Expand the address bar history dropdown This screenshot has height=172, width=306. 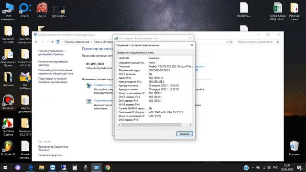click(x=227, y=42)
